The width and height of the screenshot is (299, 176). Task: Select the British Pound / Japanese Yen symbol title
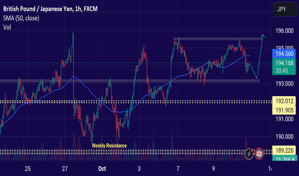click(50, 9)
